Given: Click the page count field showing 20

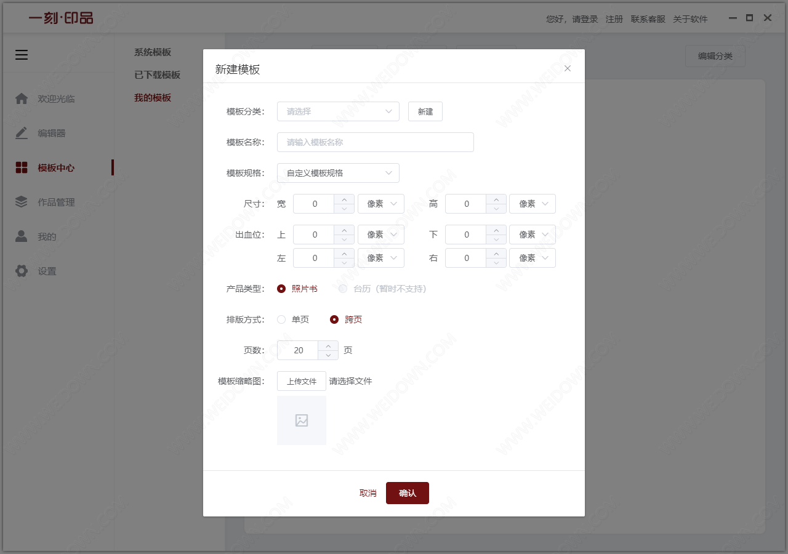Looking at the screenshot, I should (298, 350).
